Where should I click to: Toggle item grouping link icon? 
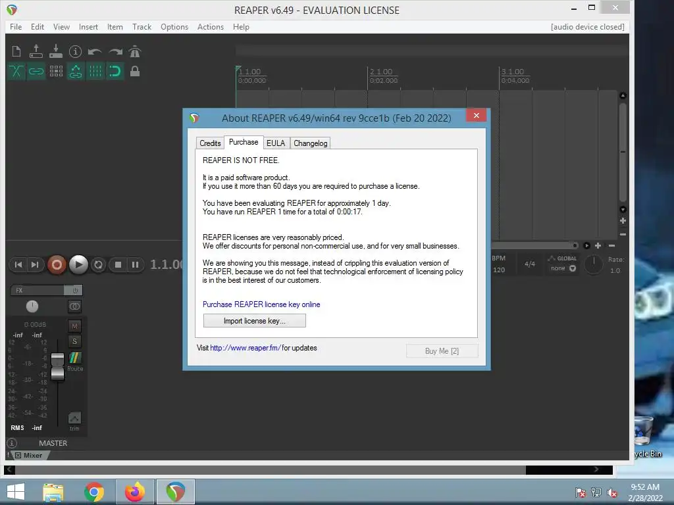point(36,71)
